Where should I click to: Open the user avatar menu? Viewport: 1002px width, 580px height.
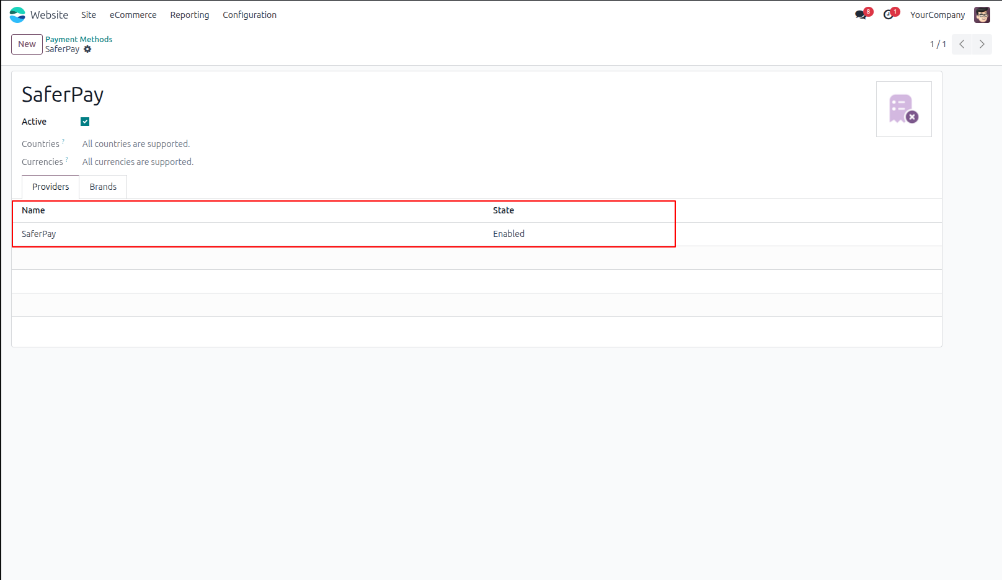982,15
